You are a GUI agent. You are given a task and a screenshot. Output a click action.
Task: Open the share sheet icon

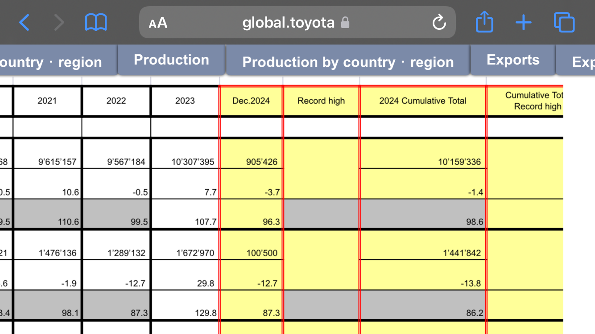click(484, 22)
